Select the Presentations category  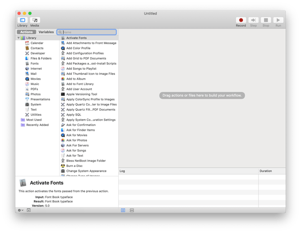[x=40, y=99]
